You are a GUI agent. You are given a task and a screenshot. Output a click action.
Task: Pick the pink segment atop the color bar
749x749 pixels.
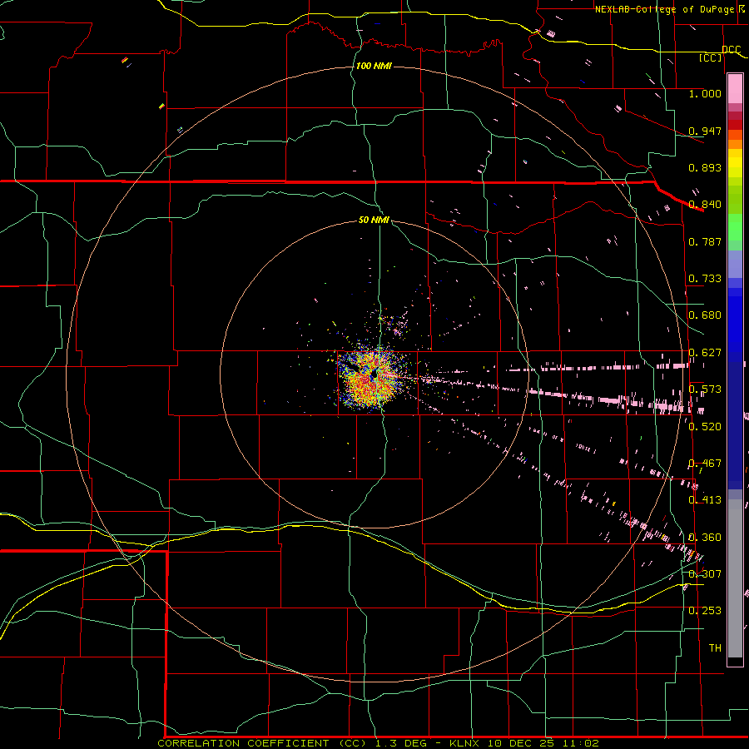[735, 88]
